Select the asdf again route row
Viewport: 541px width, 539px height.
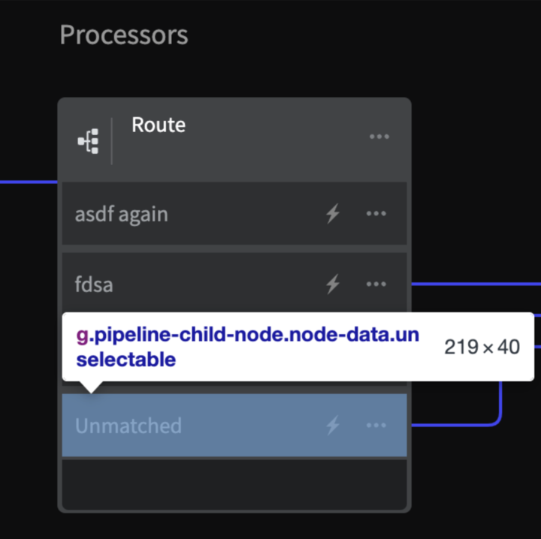tap(234, 214)
